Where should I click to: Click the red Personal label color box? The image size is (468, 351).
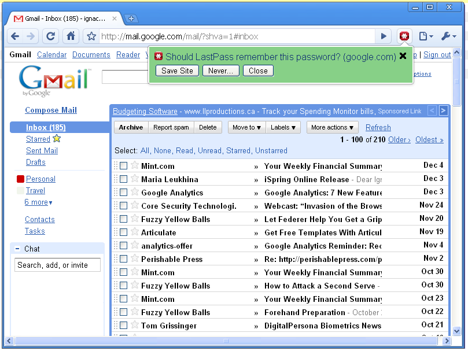tap(21, 179)
